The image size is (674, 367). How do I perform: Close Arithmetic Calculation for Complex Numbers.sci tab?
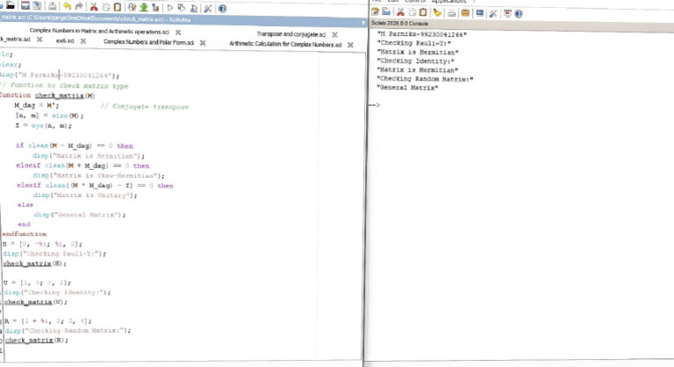(350, 45)
